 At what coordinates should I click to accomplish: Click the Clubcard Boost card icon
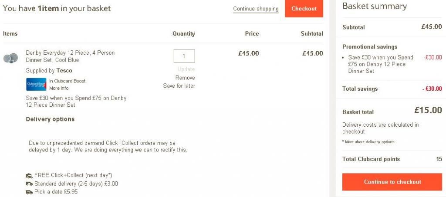36,84
